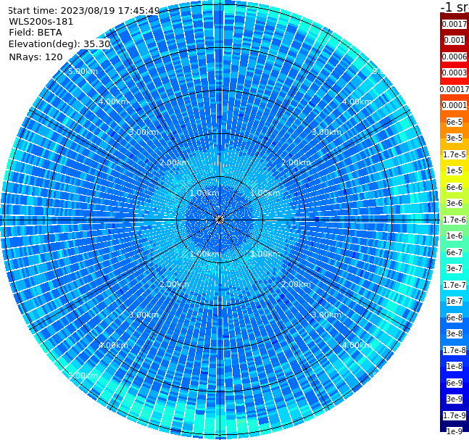Select the 1.7e-5 colorbar label
This screenshot has width=469, height=440.
455,154
